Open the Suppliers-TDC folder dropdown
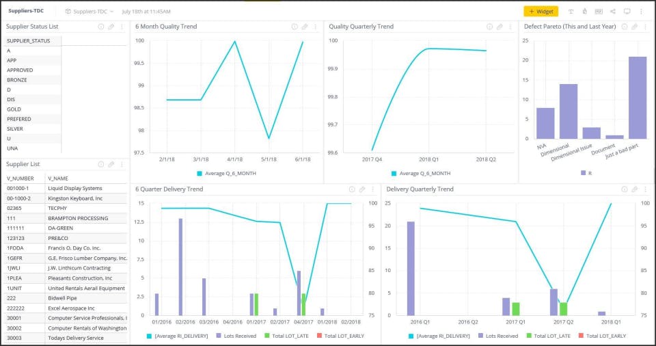Screen dimensions: 656x346 point(90,12)
